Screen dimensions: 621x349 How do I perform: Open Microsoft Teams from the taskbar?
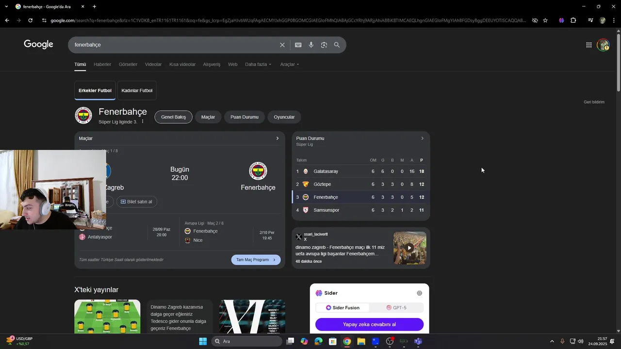(x=418, y=341)
